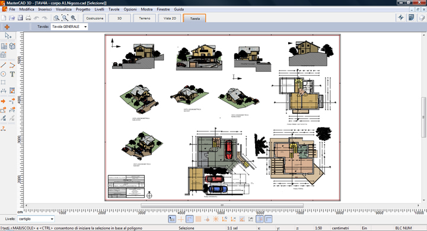Open the Visualizza menu
This screenshot has height=231, width=427.
[x=63, y=9]
